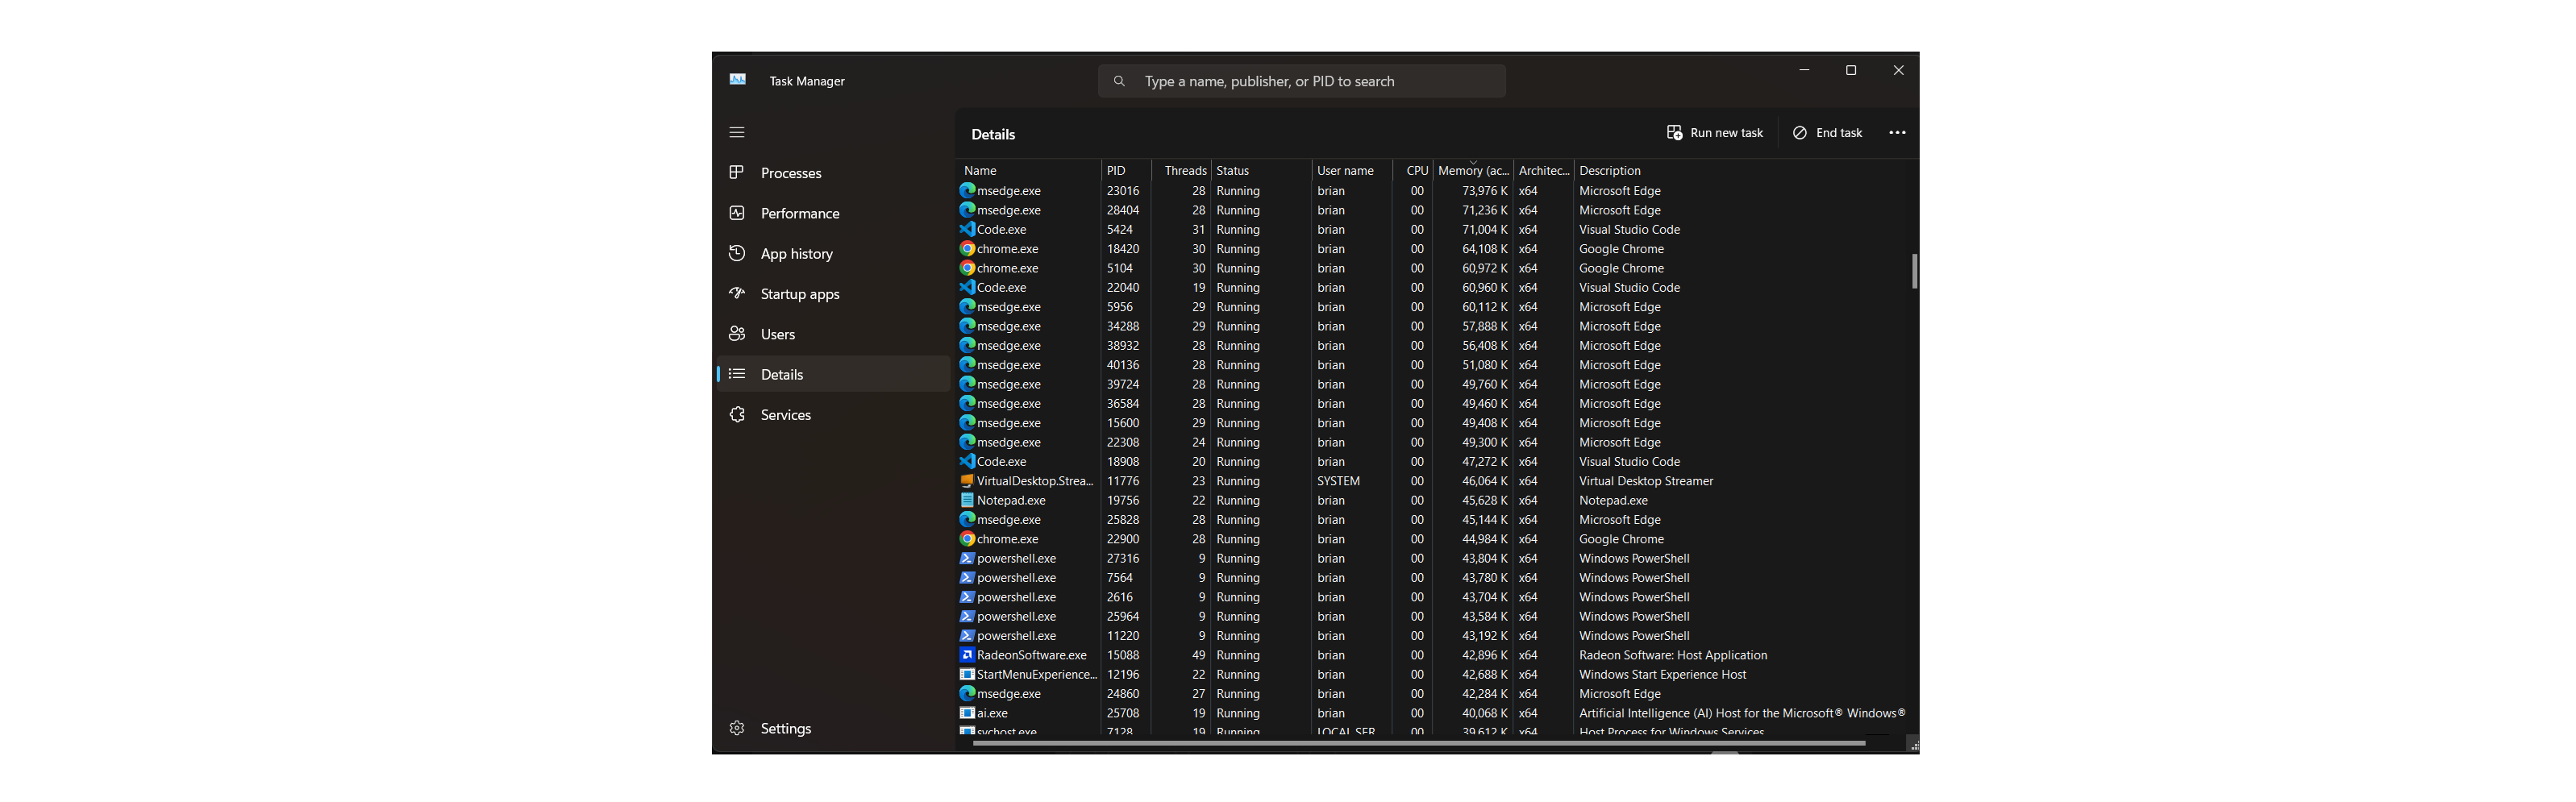
Task: Select the Details tab
Action: (833, 374)
